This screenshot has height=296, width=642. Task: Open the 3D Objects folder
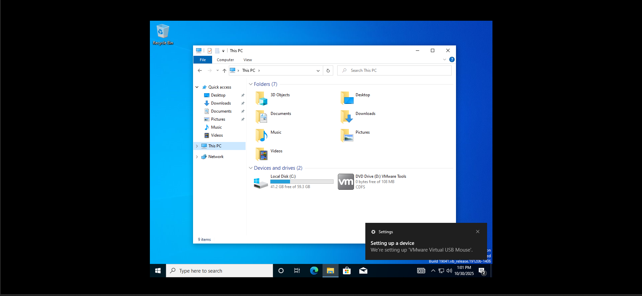(x=262, y=99)
